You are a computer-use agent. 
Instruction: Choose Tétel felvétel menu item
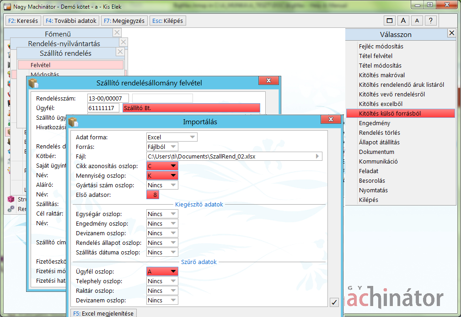point(375,56)
